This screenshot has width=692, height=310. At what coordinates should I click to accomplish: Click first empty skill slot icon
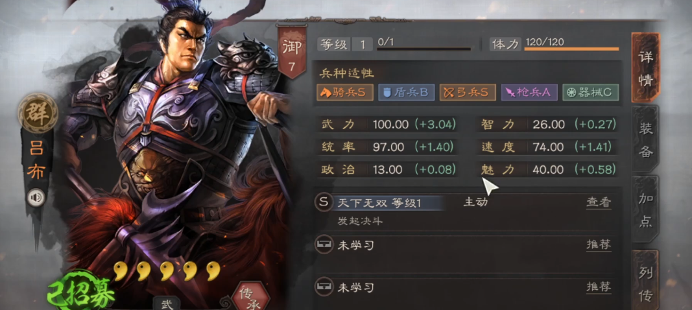(x=324, y=244)
